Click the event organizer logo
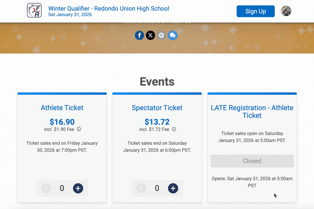 (x=34, y=11)
